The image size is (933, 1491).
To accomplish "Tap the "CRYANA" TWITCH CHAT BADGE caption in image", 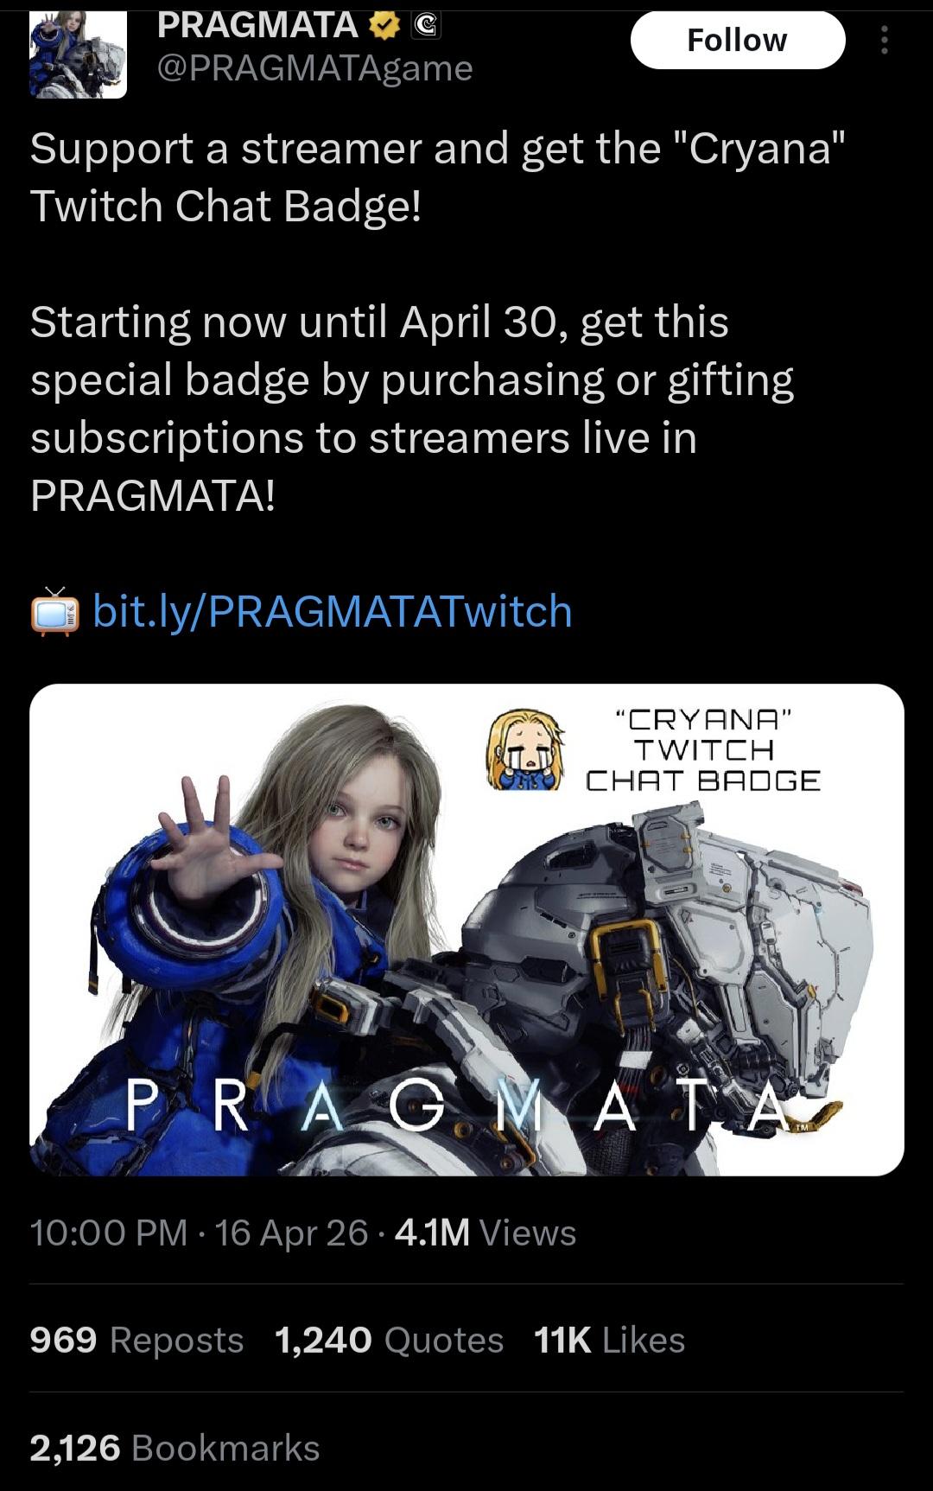I will click(703, 749).
